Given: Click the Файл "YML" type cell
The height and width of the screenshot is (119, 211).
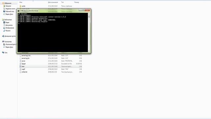Looking at the screenshot, I should (x=65, y=69).
